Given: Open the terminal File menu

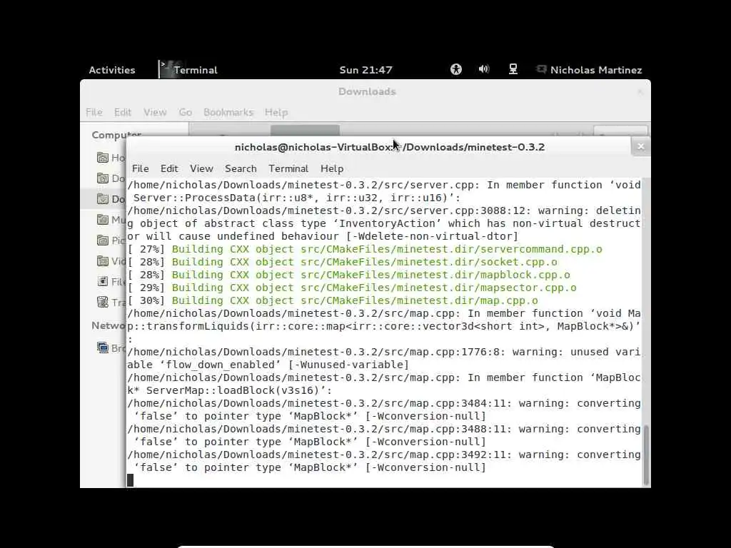Looking at the screenshot, I should point(141,168).
